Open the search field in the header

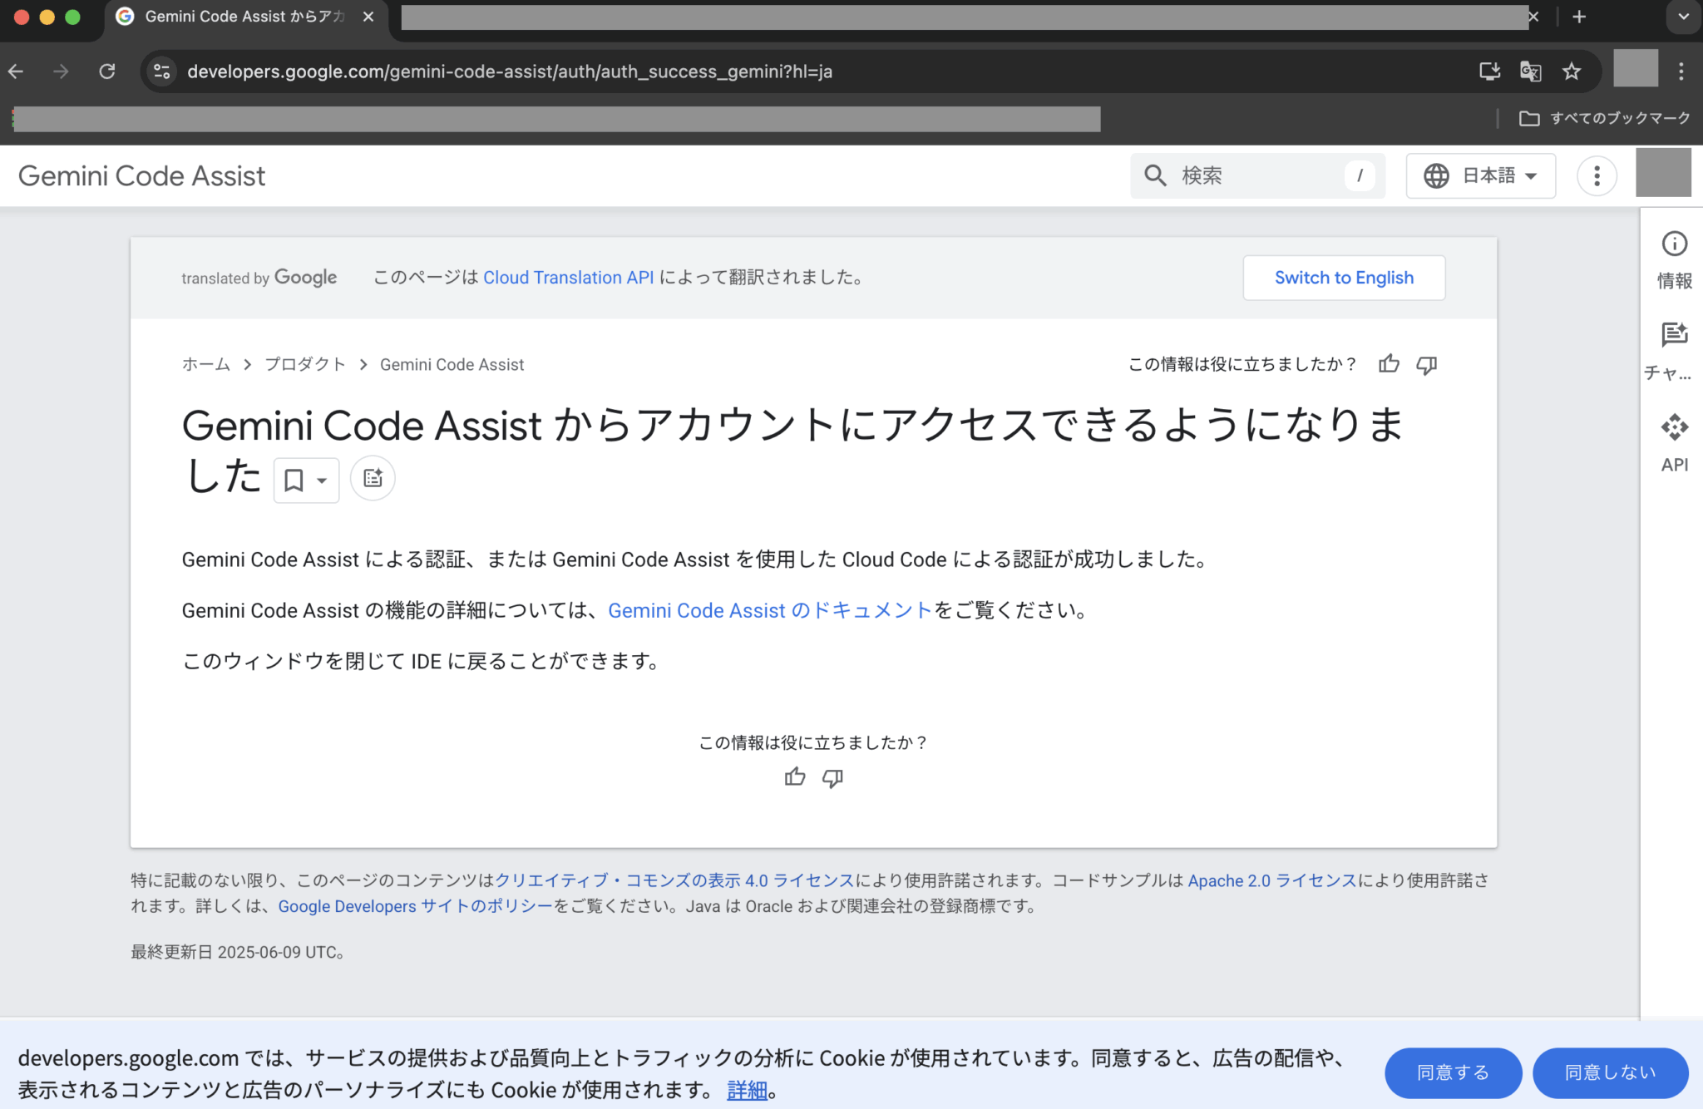[1247, 175]
